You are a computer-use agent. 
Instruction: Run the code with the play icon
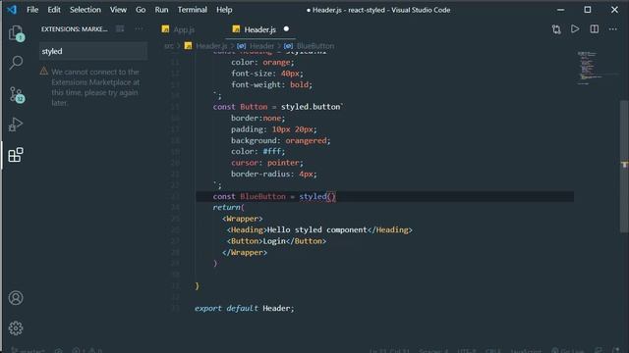pyautogui.click(x=575, y=29)
